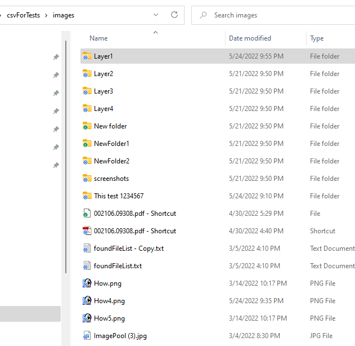Screen dimensions: 355x346
Task: Sort by Date modified column header
Action: click(250, 38)
